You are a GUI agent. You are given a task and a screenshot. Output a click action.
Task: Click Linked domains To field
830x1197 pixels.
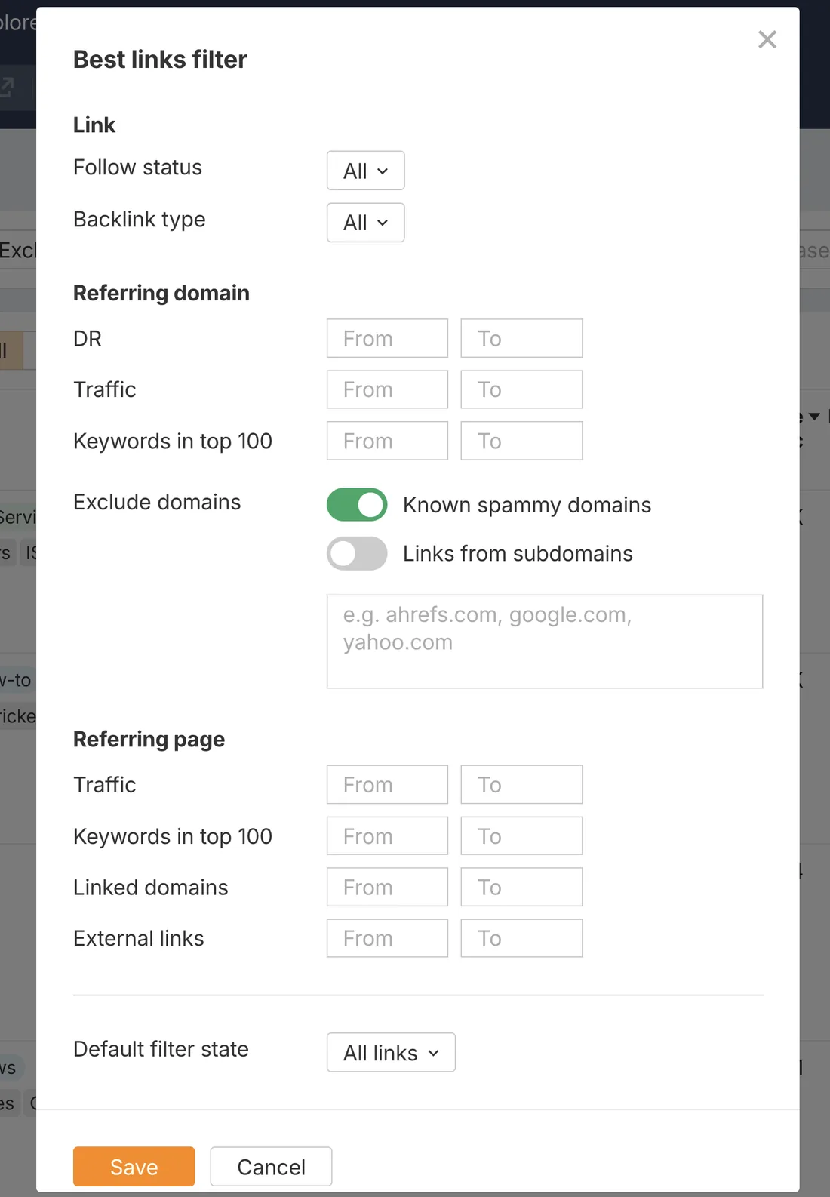(x=521, y=887)
